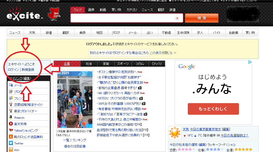Click the icon beside 最安プロバイダー
Viewport: 273px width, 152px height.
coord(11,111)
